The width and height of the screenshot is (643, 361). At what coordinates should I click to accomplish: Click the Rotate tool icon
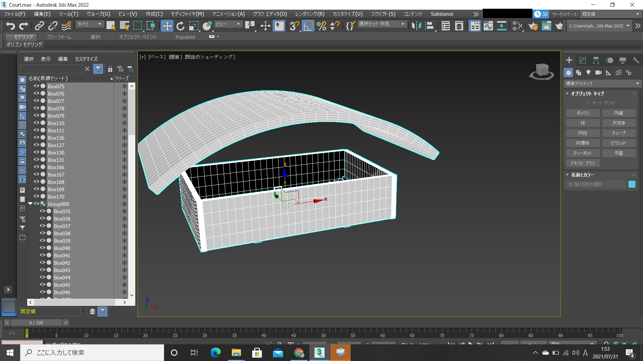pos(181,26)
